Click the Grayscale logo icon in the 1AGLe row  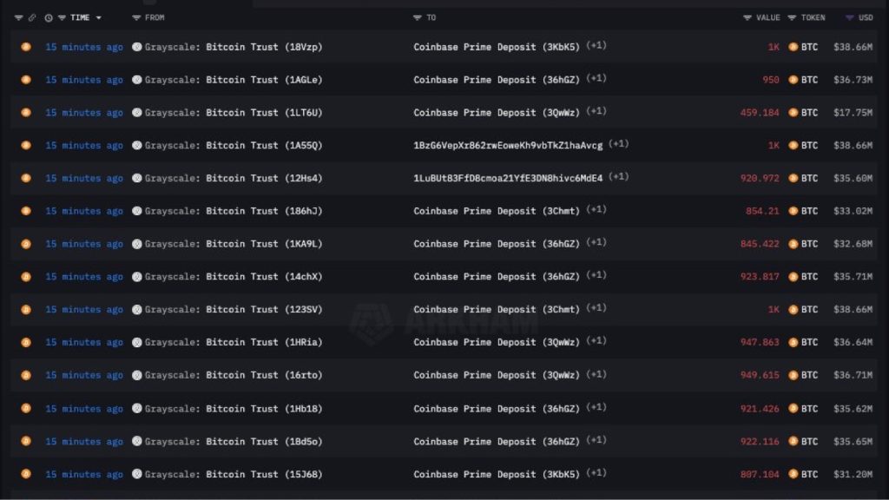(x=137, y=80)
